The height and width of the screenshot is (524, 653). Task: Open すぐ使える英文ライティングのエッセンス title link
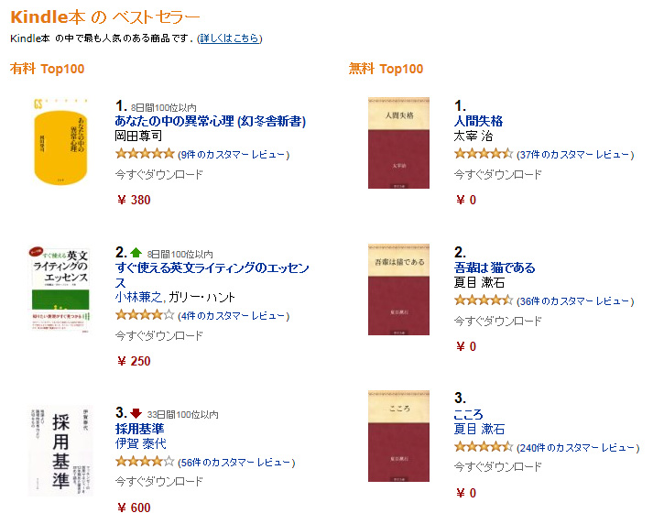tap(212, 275)
